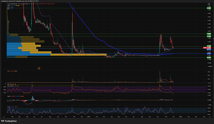Select the Vol indicator legend label
This screenshot has width=214, height=124.
point(8,71)
